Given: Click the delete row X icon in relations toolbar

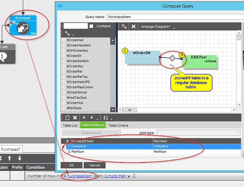Looking at the screenshot, I should click(75, 117).
